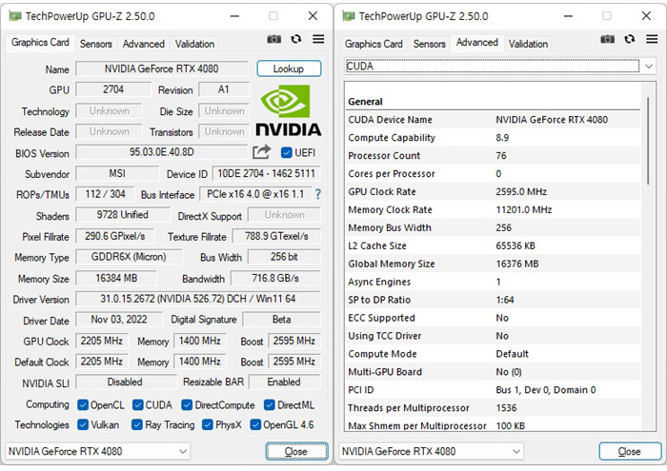Switch to Graphics Card tab in right window
The image size is (667, 471).
[374, 44]
